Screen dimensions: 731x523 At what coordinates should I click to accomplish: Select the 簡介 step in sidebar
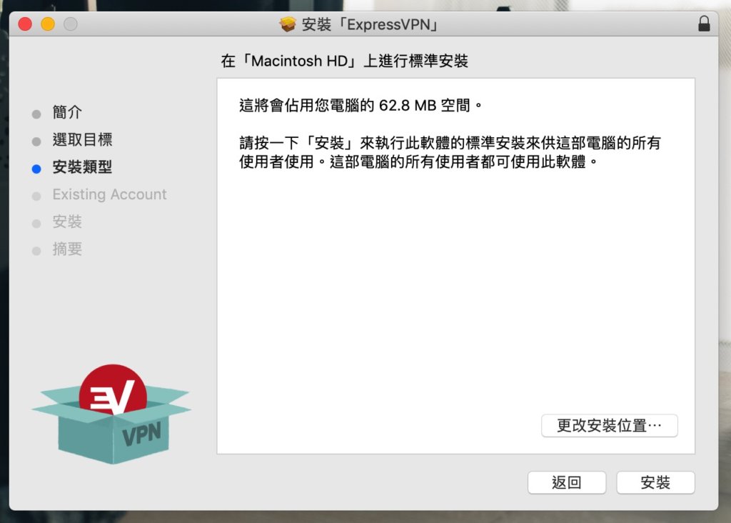[67, 112]
